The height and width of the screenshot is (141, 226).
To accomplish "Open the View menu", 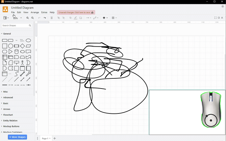I will [x=26, y=12].
